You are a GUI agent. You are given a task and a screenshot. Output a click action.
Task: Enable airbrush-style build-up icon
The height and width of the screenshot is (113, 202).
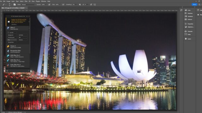[x=63, y=4]
